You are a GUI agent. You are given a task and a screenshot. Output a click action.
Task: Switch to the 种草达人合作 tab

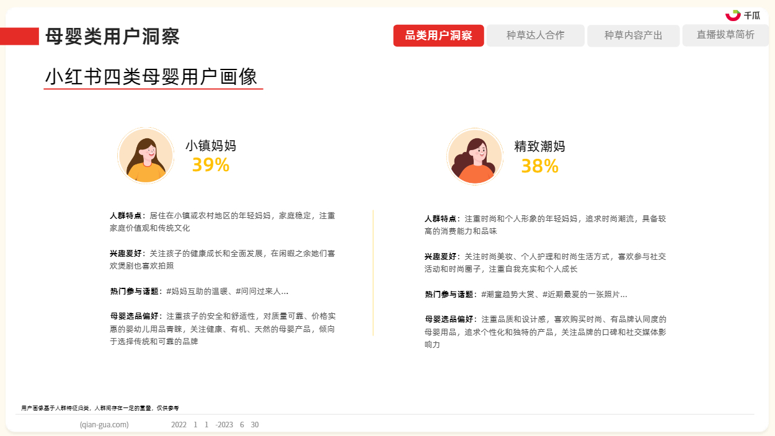point(536,35)
